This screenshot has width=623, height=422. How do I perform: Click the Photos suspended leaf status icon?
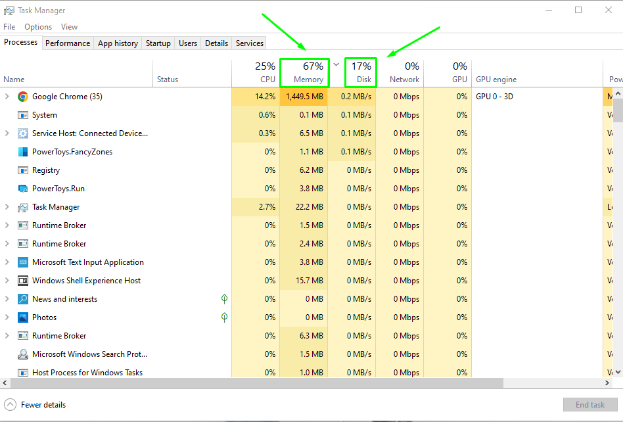pos(225,317)
